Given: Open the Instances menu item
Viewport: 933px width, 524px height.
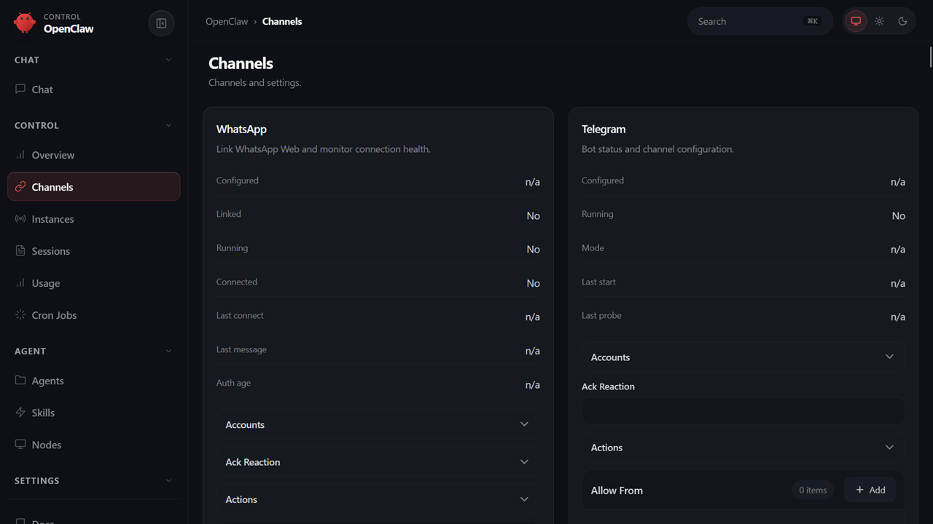Looking at the screenshot, I should coord(93,219).
